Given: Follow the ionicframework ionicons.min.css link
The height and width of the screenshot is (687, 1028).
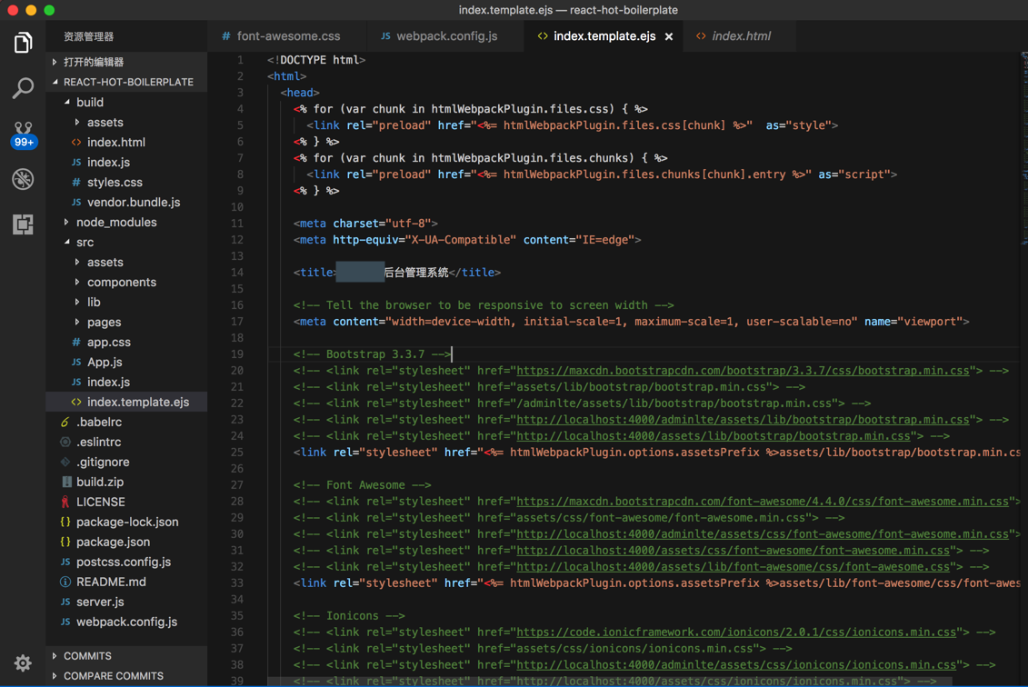Looking at the screenshot, I should 735,632.
